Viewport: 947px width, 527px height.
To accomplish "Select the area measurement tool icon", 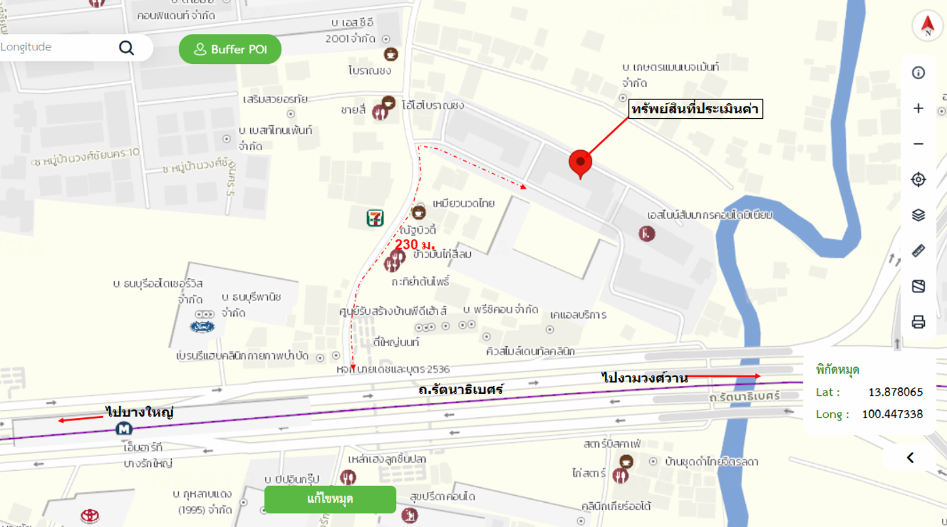I will 918,286.
